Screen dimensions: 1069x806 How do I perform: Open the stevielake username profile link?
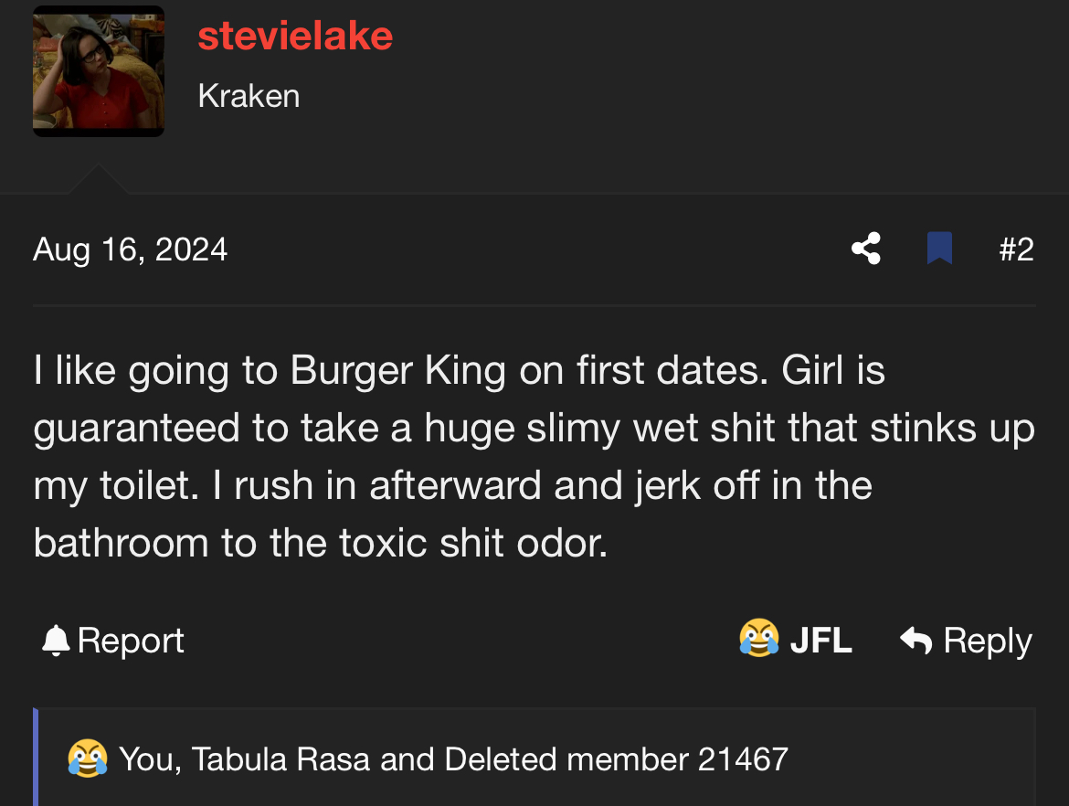click(x=295, y=37)
